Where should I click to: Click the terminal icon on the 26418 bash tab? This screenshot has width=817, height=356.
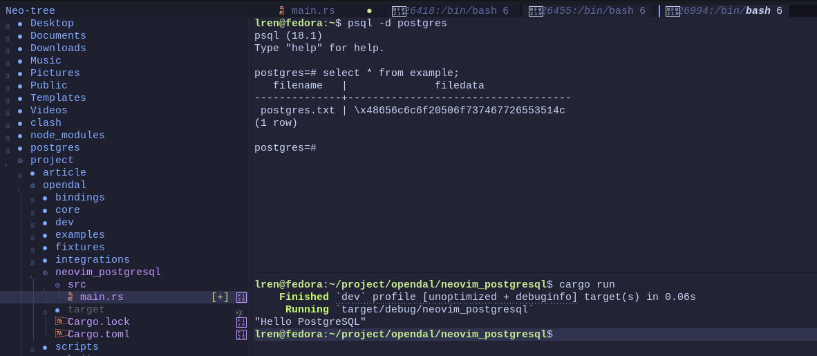point(399,11)
